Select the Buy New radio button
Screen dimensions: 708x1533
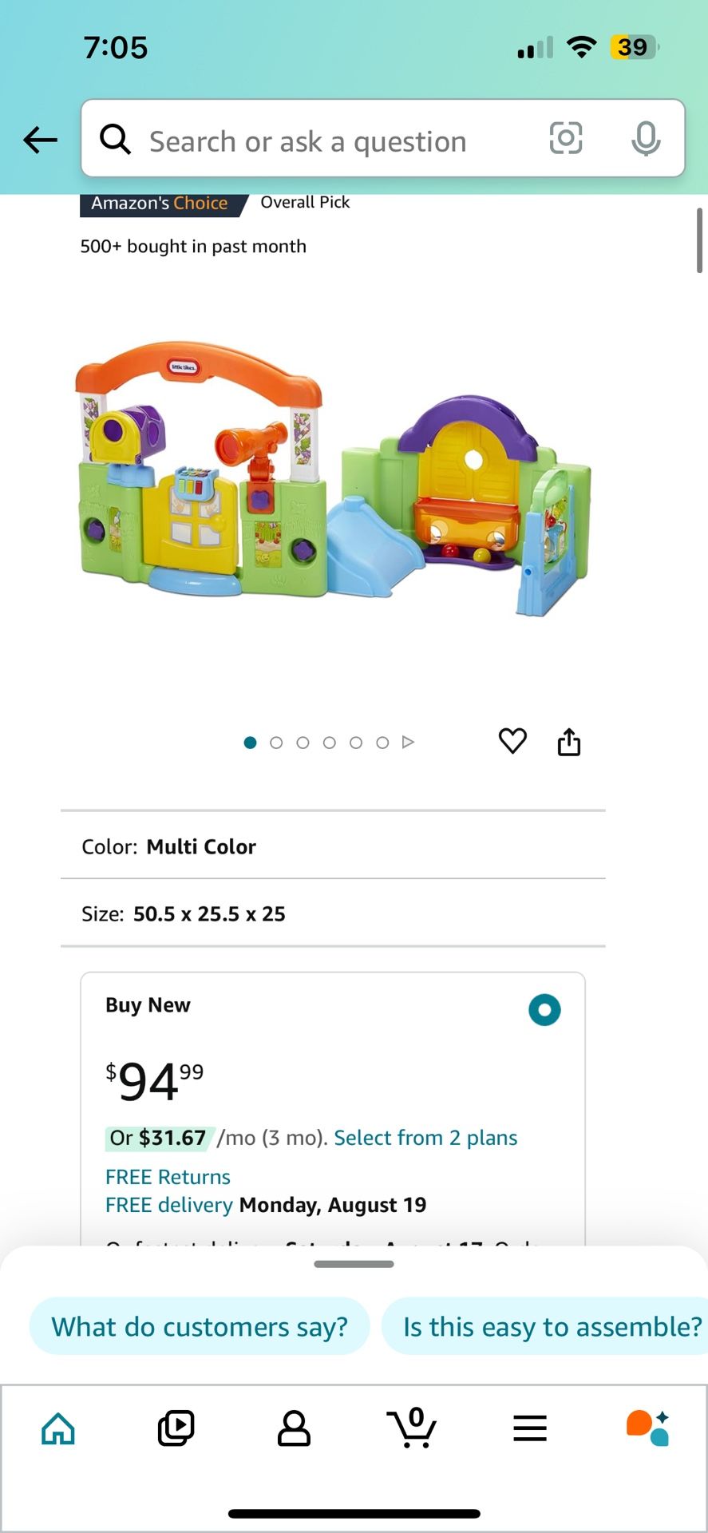tap(544, 1010)
